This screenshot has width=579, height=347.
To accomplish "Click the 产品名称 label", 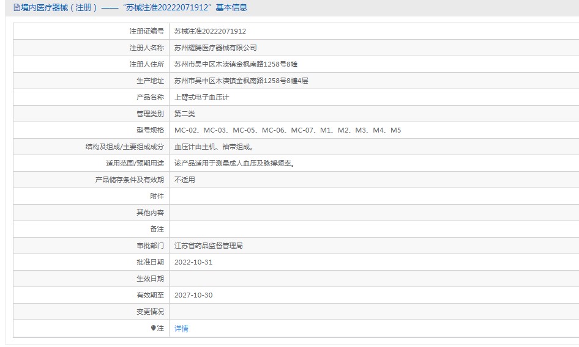I will [x=151, y=97].
